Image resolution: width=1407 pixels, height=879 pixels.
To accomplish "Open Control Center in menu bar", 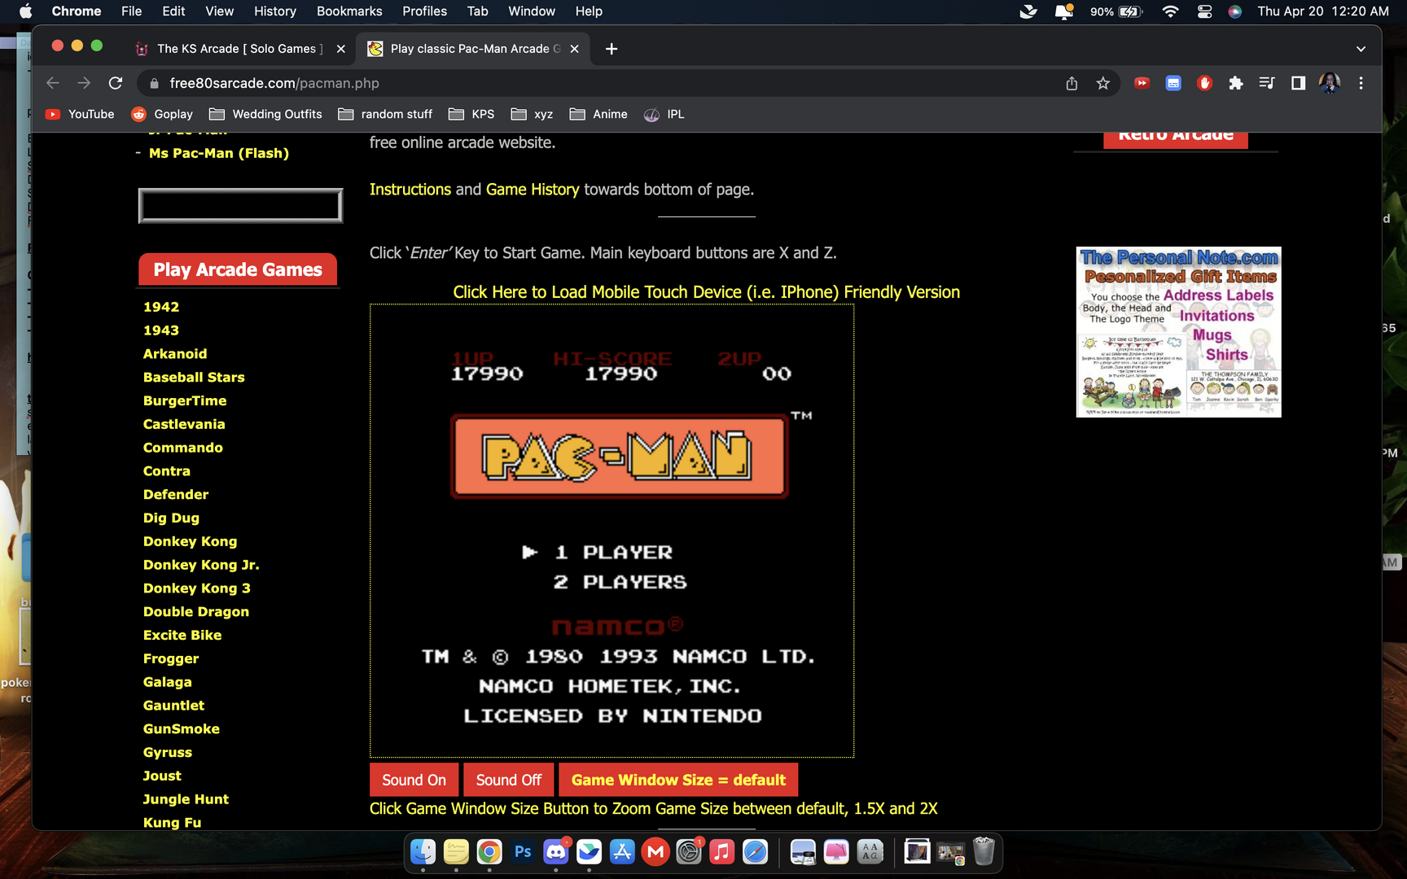I will (x=1204, y=11).
